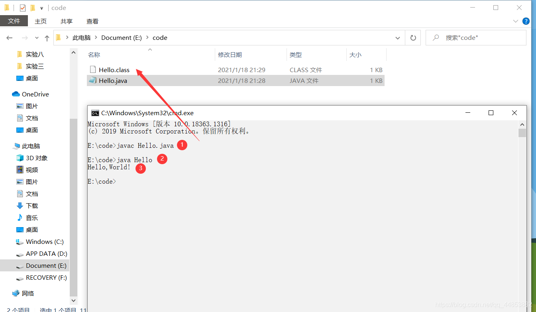Screen dimensions: 536x312
Task: Open Quick Access Toolbar customize dropdown
Action: [x=41, y=8]
